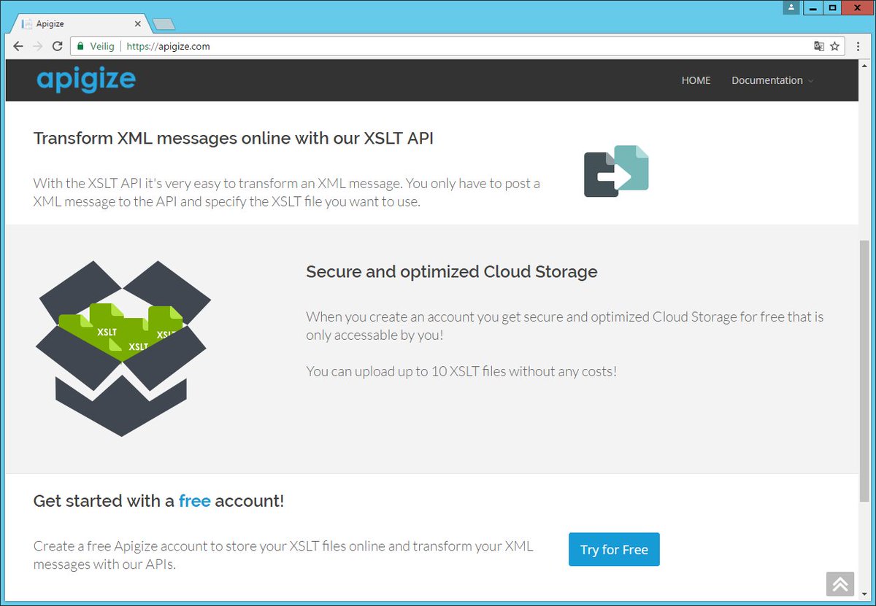Image resolution: width=876 pixels, height=606 pixels.
Task: Click the XSLT file transform icon
Action: pos(617,171)
